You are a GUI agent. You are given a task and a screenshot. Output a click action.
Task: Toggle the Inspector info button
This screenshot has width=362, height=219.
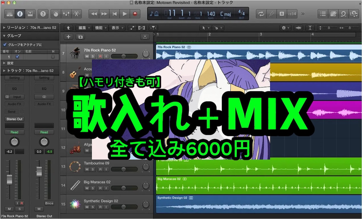tap(20, 14)
